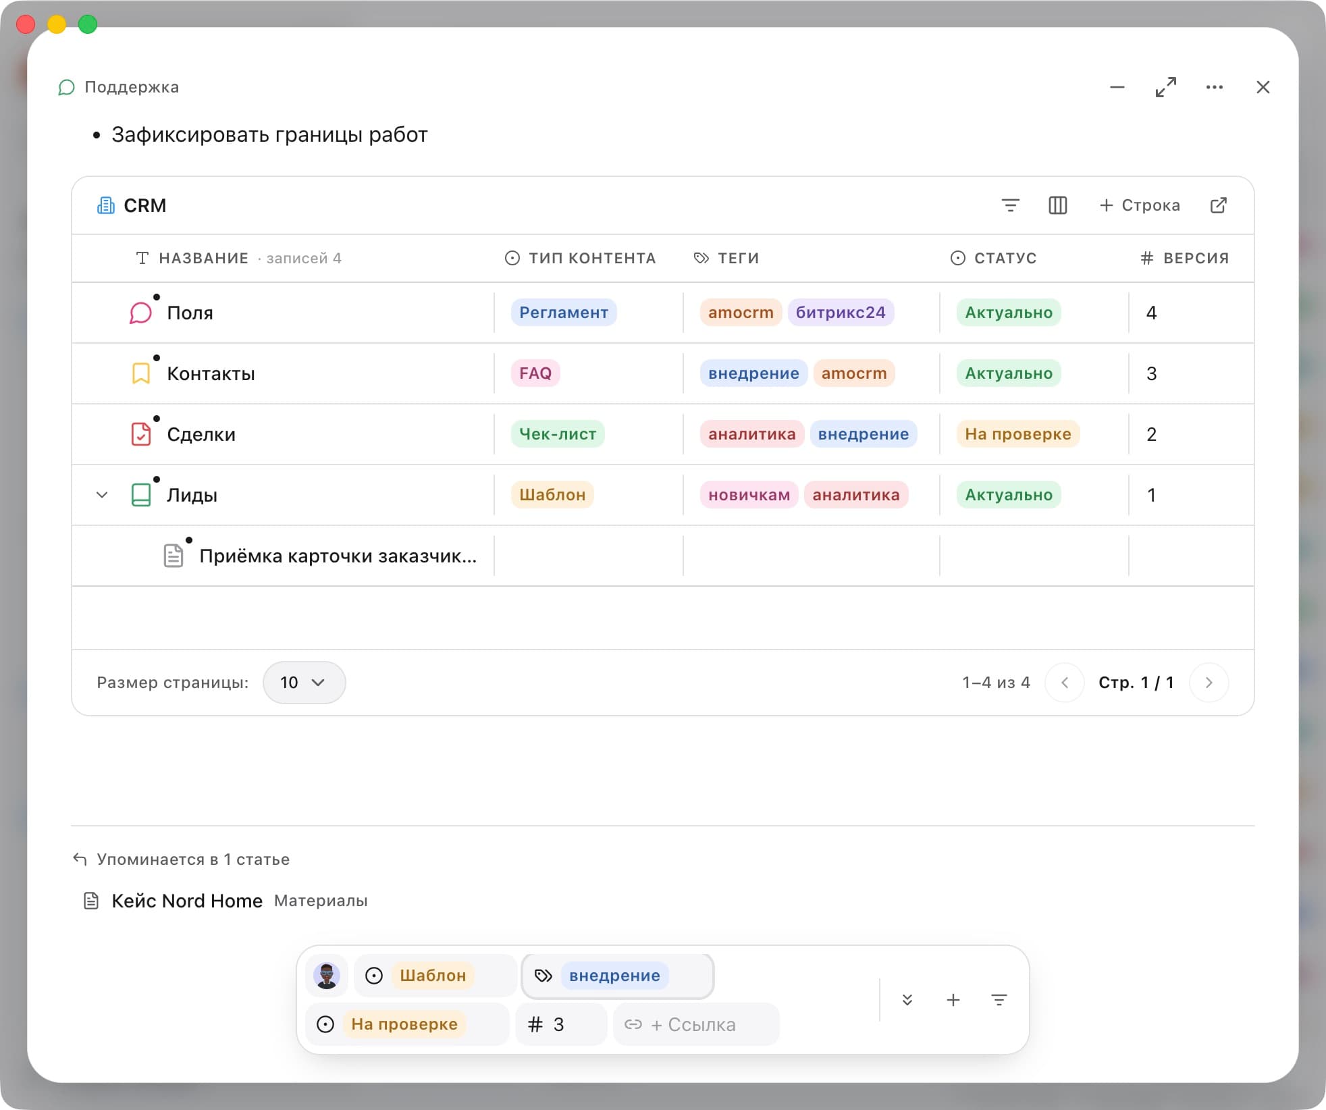Open the three-dots more options menu
The width and height of the screenshot is (1326, 1110).
click(1214, 87)
